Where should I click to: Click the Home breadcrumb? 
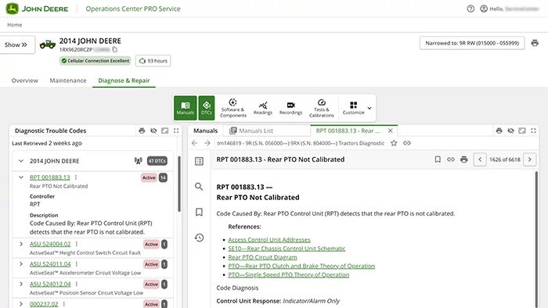coord(15,25)
